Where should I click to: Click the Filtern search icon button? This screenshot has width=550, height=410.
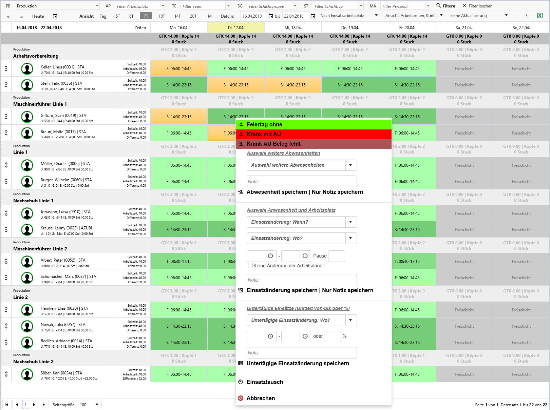pyautogui.click(x=445, y=6)
